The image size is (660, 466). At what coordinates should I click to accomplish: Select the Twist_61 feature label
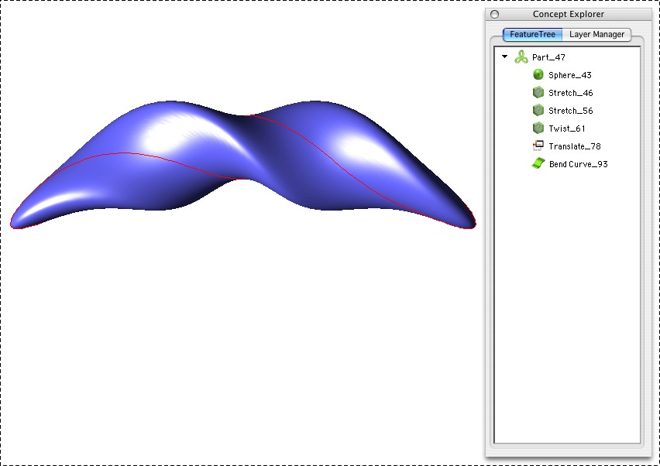coord(566,129)
